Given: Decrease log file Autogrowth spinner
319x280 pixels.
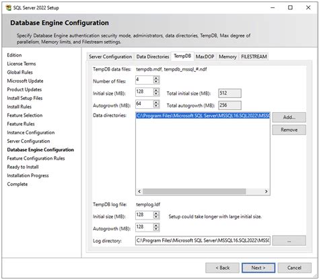Looking at the screenshot, I should pyautogui.click(x=156, y=229).
